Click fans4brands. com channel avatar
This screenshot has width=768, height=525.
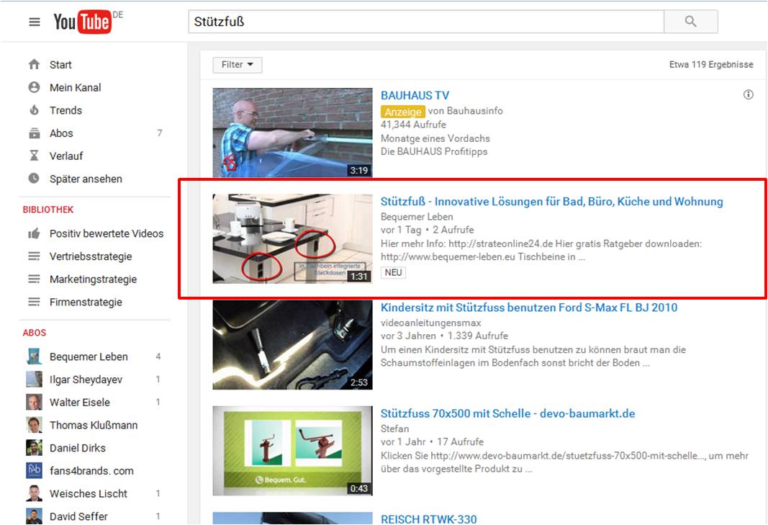[34, 470]
